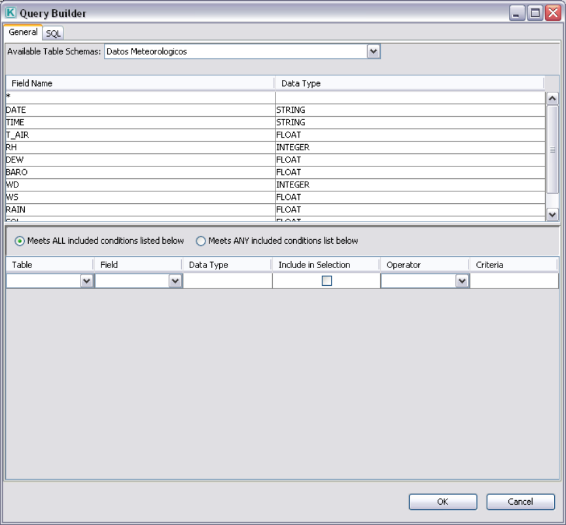The image size is (566, 525).
Task: Select the TIME field row
Action: (x=275, y=123)
